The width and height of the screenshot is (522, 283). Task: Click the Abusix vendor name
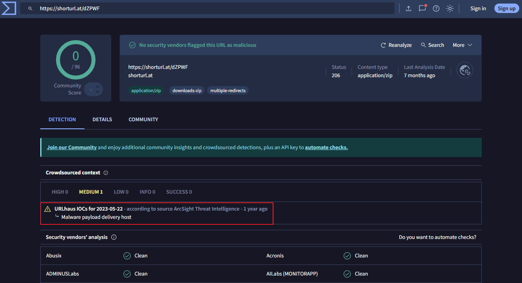(x=54, y=256)
